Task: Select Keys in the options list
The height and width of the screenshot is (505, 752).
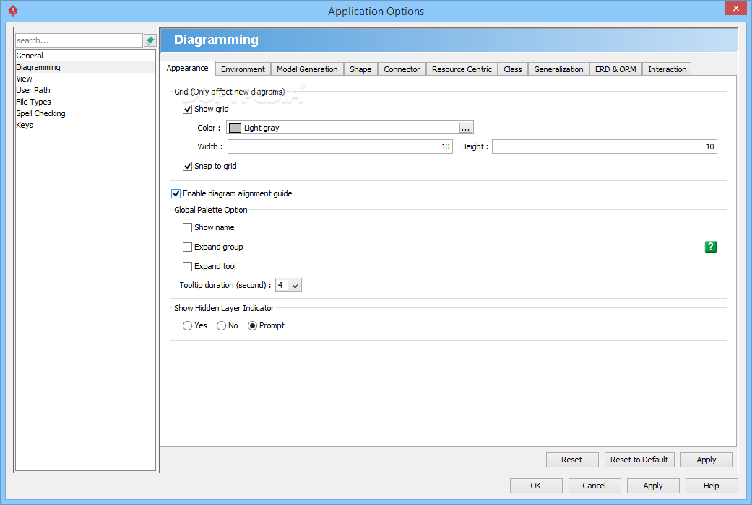Action: point(85,125)
